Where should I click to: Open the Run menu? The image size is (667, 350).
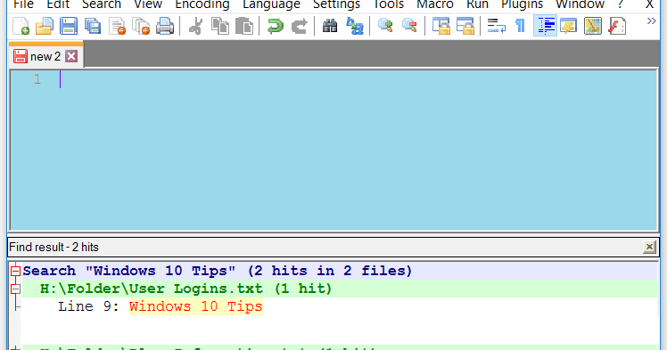pyautogui.click(x=477, y=4)
